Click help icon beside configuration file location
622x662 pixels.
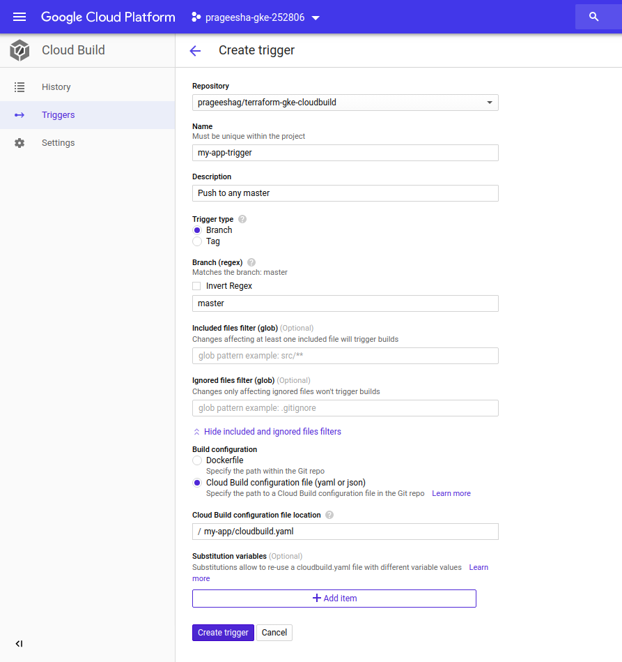tap(329, 516)
